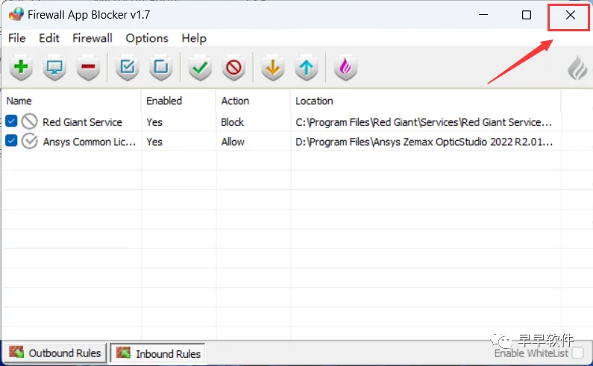The width and height of the screenshot is (593, 366).
Task: Uncheck the Red Giant Service checkbox
Action: click(x=11, y=122)
